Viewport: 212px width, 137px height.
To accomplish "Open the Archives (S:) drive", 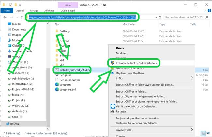I will point(19,111).
